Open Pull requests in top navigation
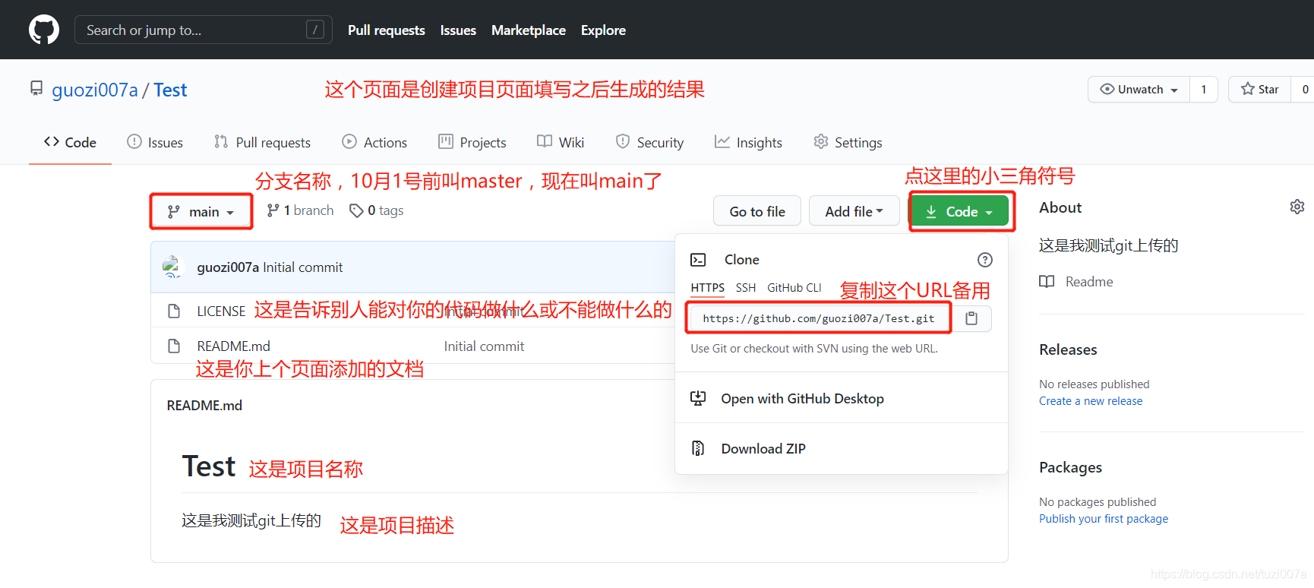 click(386, 30)
